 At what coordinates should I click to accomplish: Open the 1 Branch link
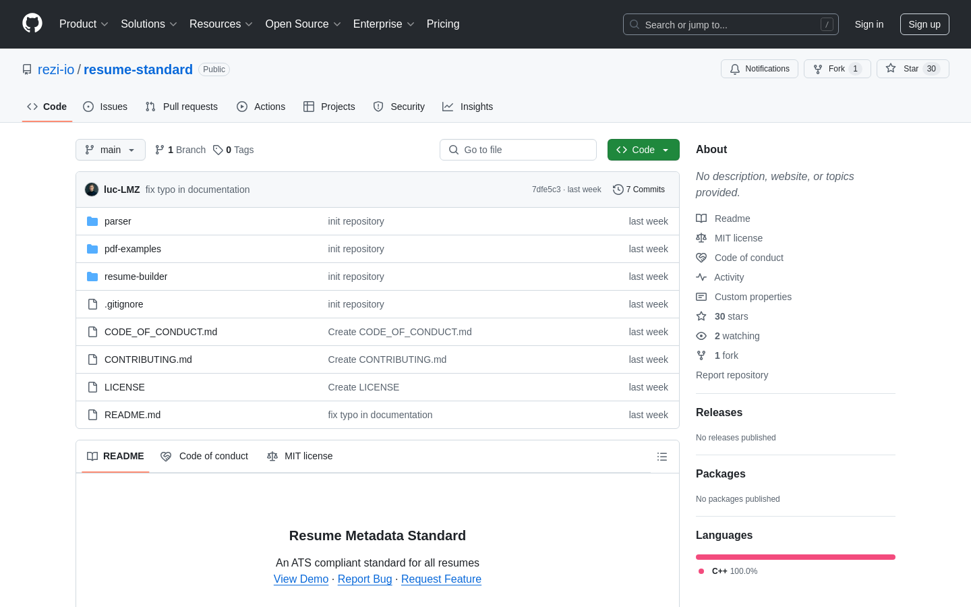pyautogui.click(x=180, y=150)
